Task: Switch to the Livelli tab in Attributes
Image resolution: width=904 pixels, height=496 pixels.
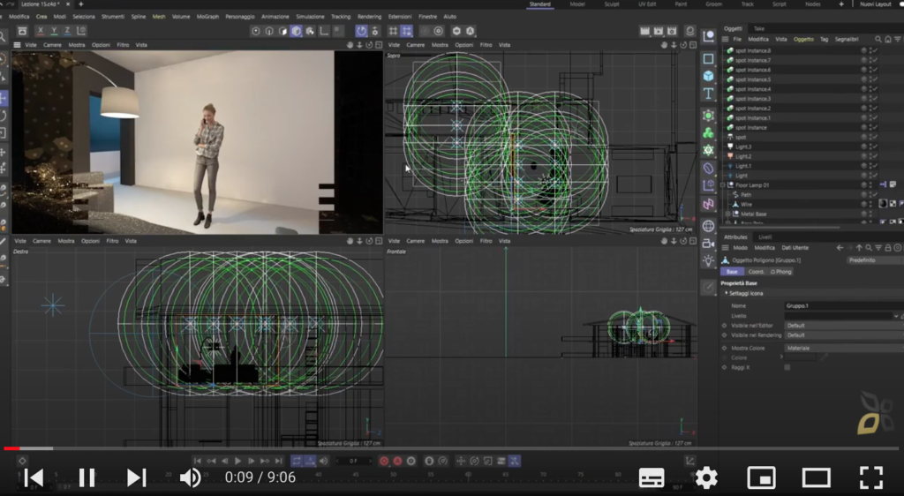Action: coord(765,237)
